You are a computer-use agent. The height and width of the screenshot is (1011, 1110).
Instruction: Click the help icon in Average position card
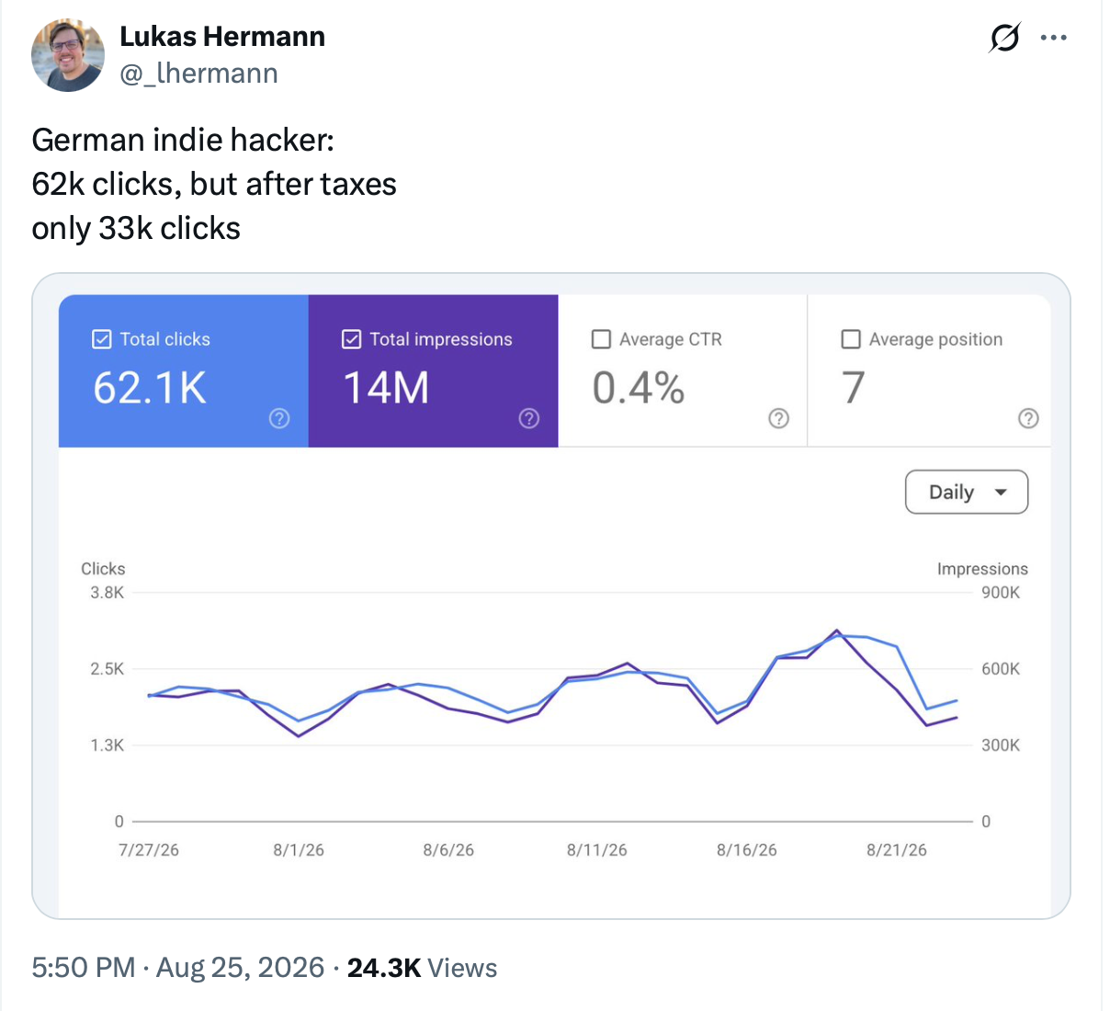click(1029, 418)
